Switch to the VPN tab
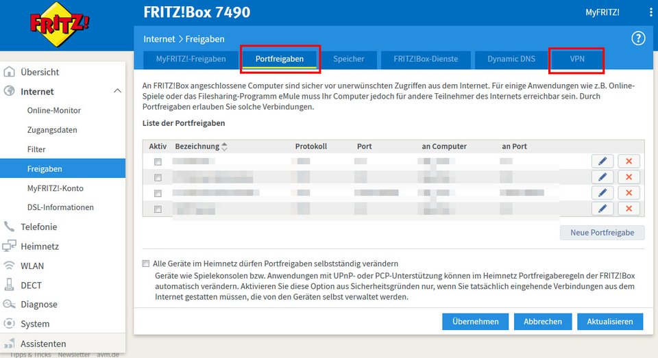Screen dimensions: 658x358 pyautogui.click(x=577, y=59)
